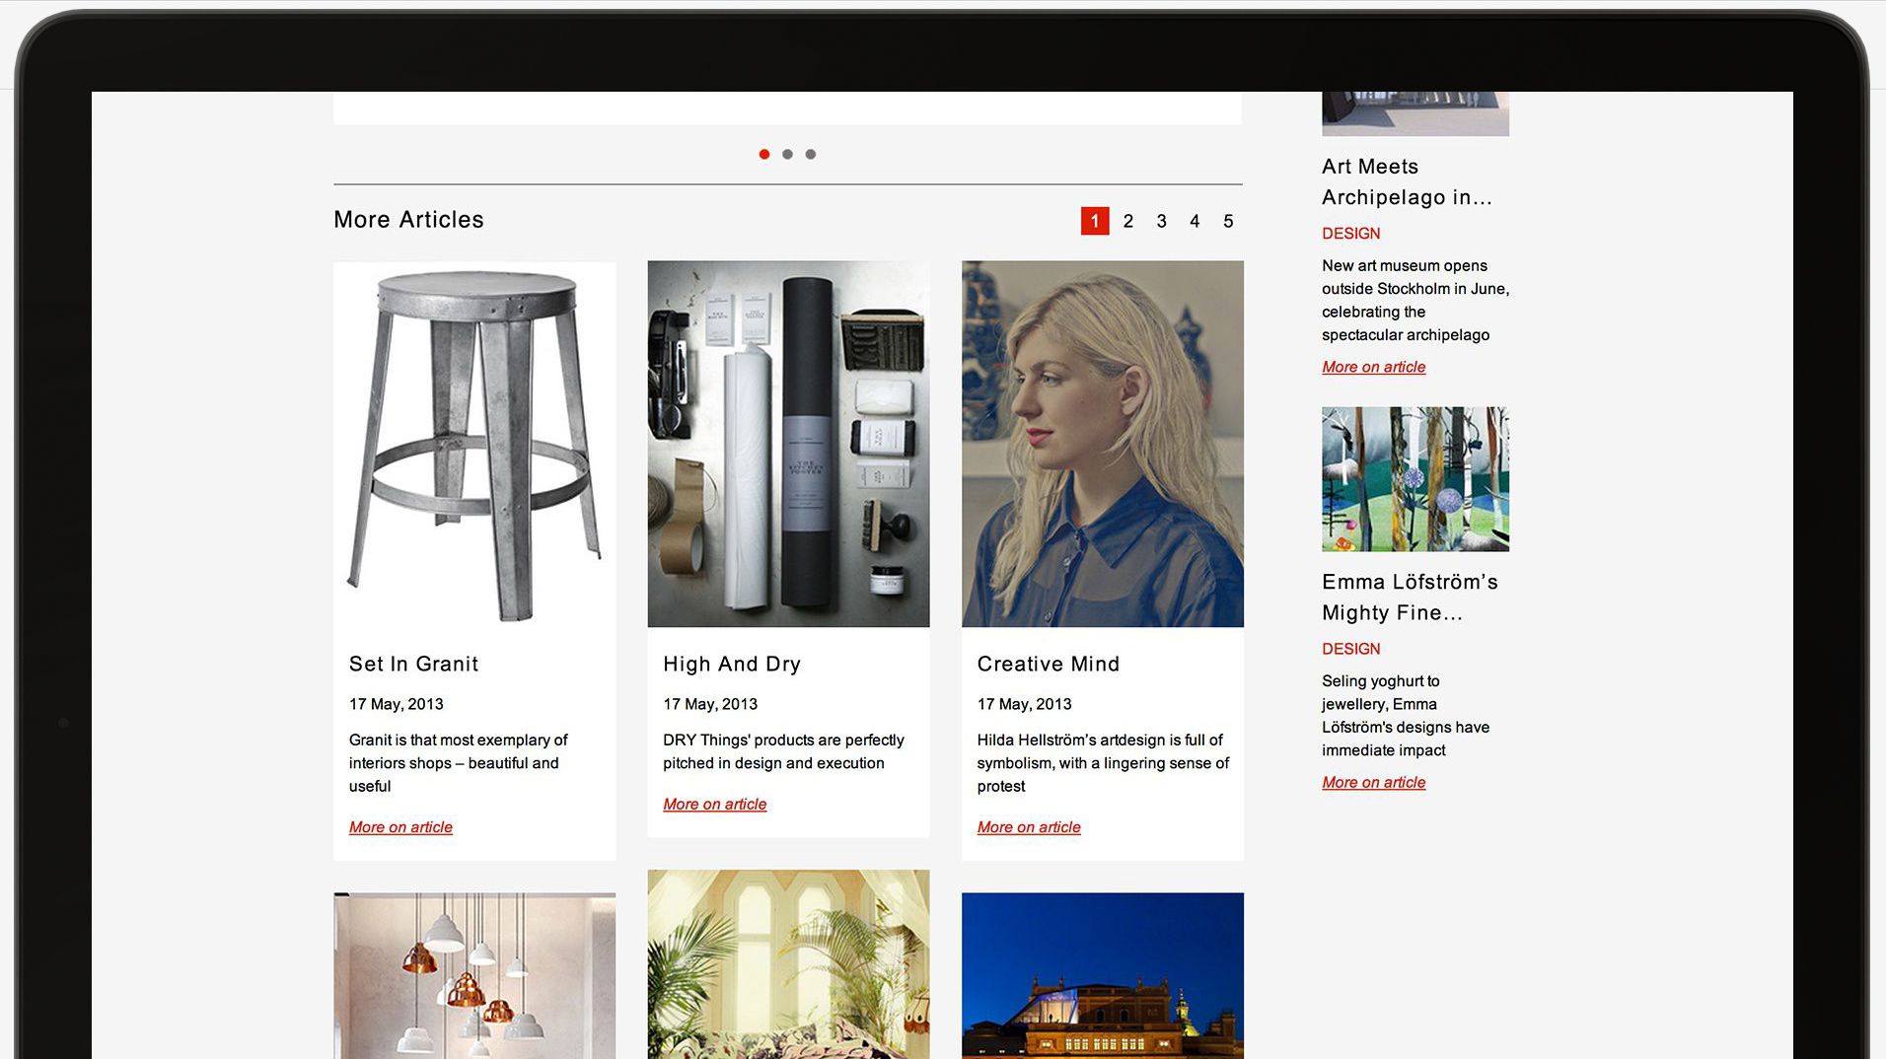Go to pagination page 3
The image size is (1886, 1059).
click(x=1162, y=221)
